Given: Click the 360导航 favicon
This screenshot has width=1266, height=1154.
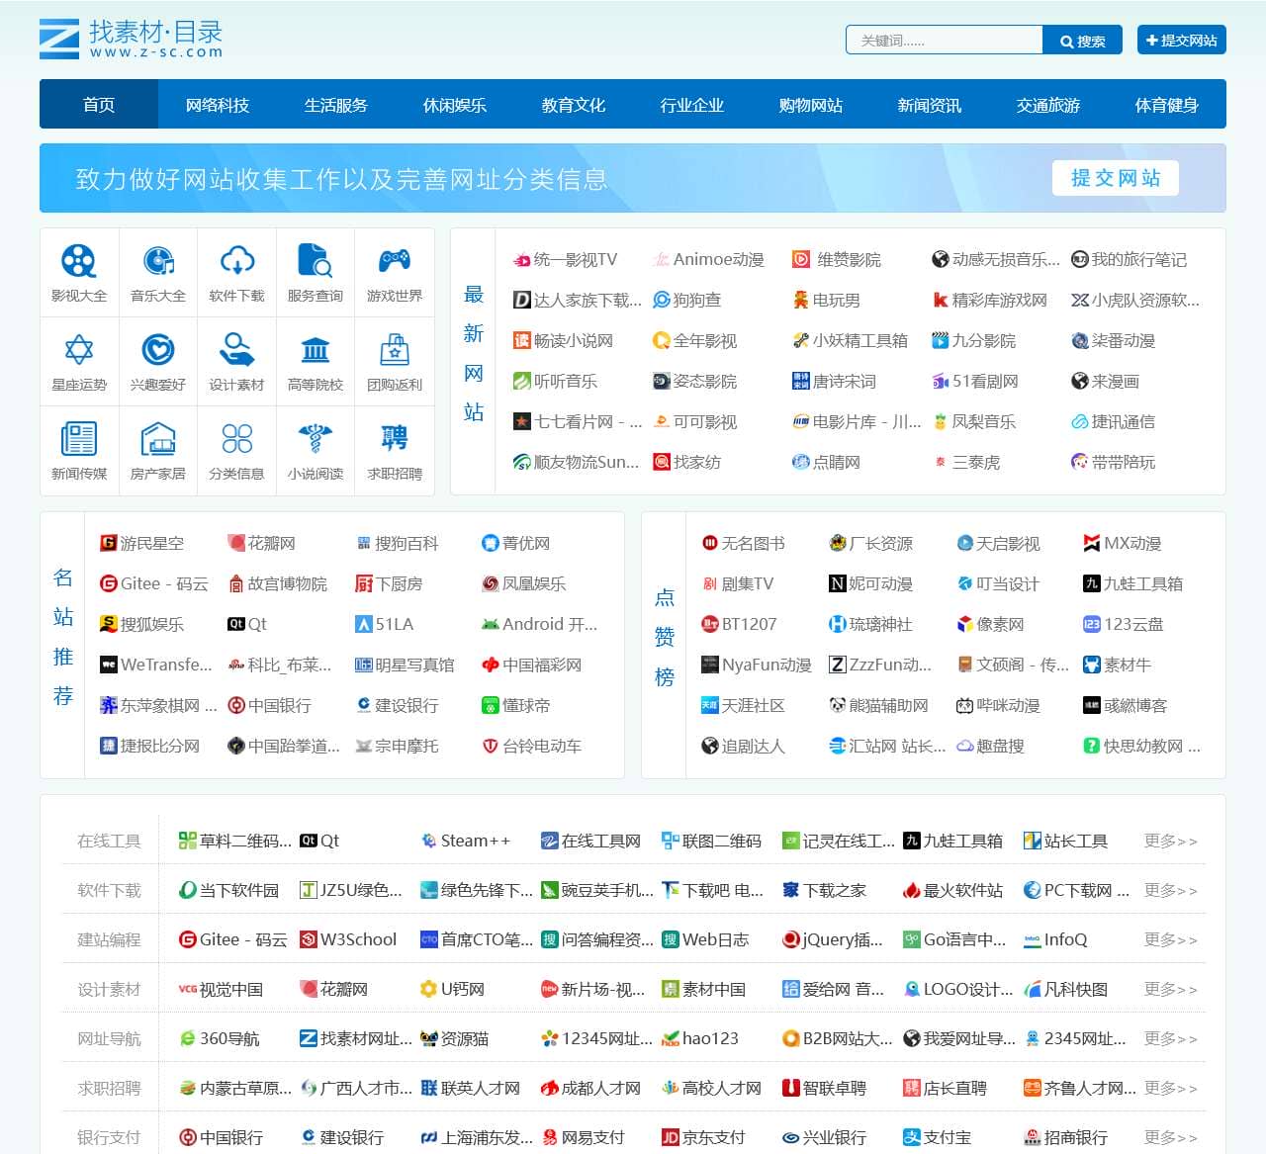Looking at the screenshot, I should coord(187,1038).
